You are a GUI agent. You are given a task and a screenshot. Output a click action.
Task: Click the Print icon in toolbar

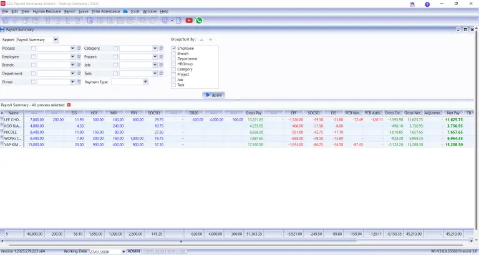(165, 21)
